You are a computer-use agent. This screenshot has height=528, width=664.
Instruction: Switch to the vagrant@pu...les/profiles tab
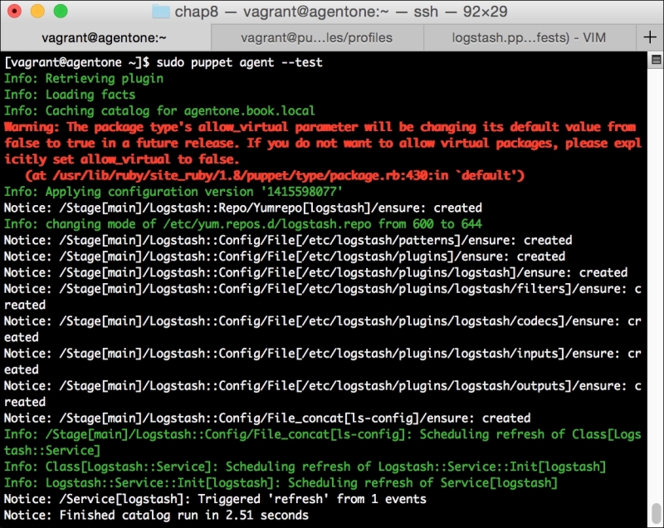pos(317,37)
